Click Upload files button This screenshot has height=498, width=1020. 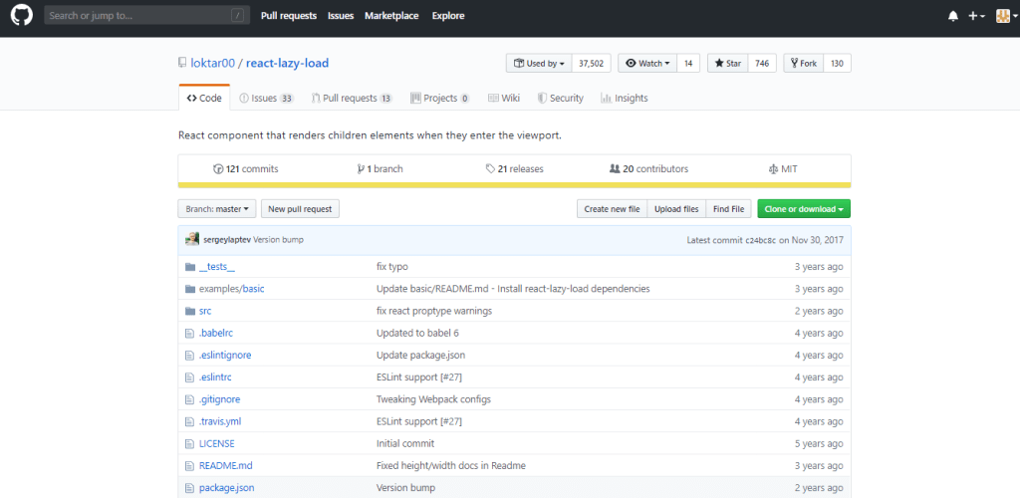(x=676, y=209)
